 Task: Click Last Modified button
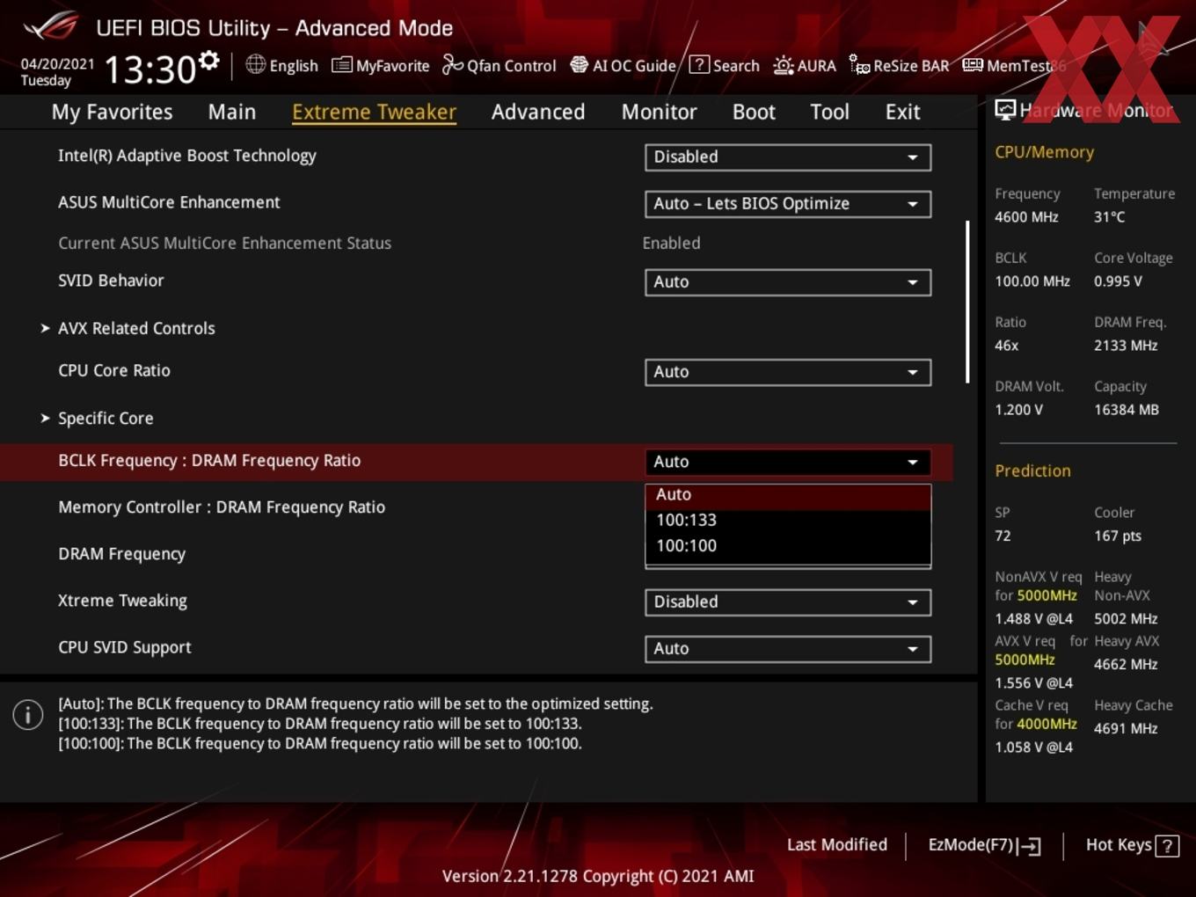click(837, 844)
